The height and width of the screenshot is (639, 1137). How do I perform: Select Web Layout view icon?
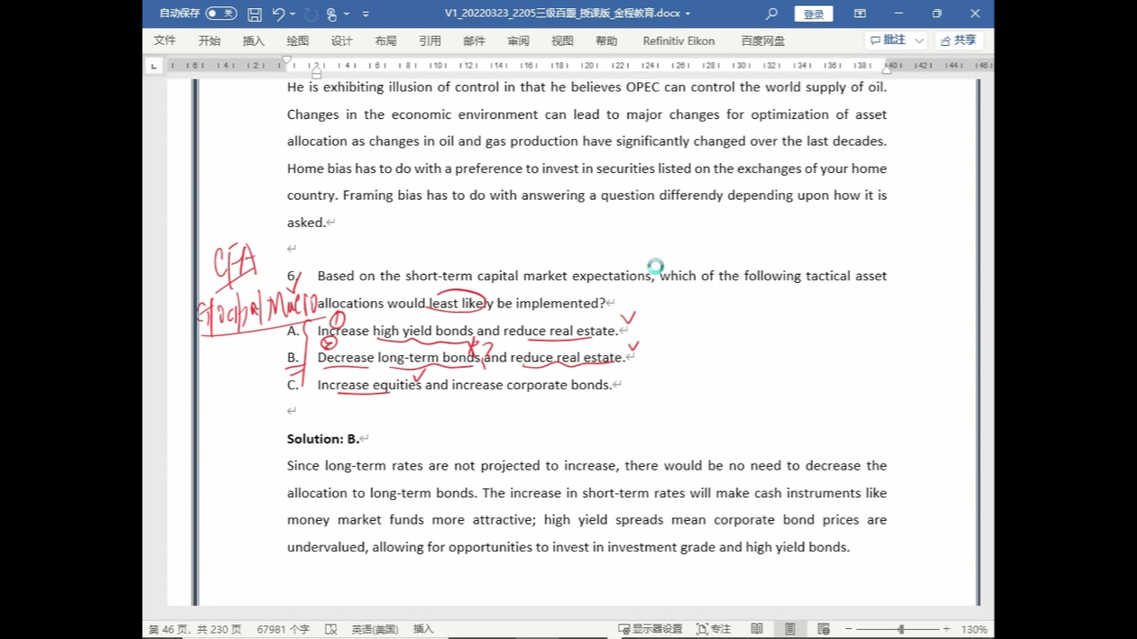[x=823, y=629]
